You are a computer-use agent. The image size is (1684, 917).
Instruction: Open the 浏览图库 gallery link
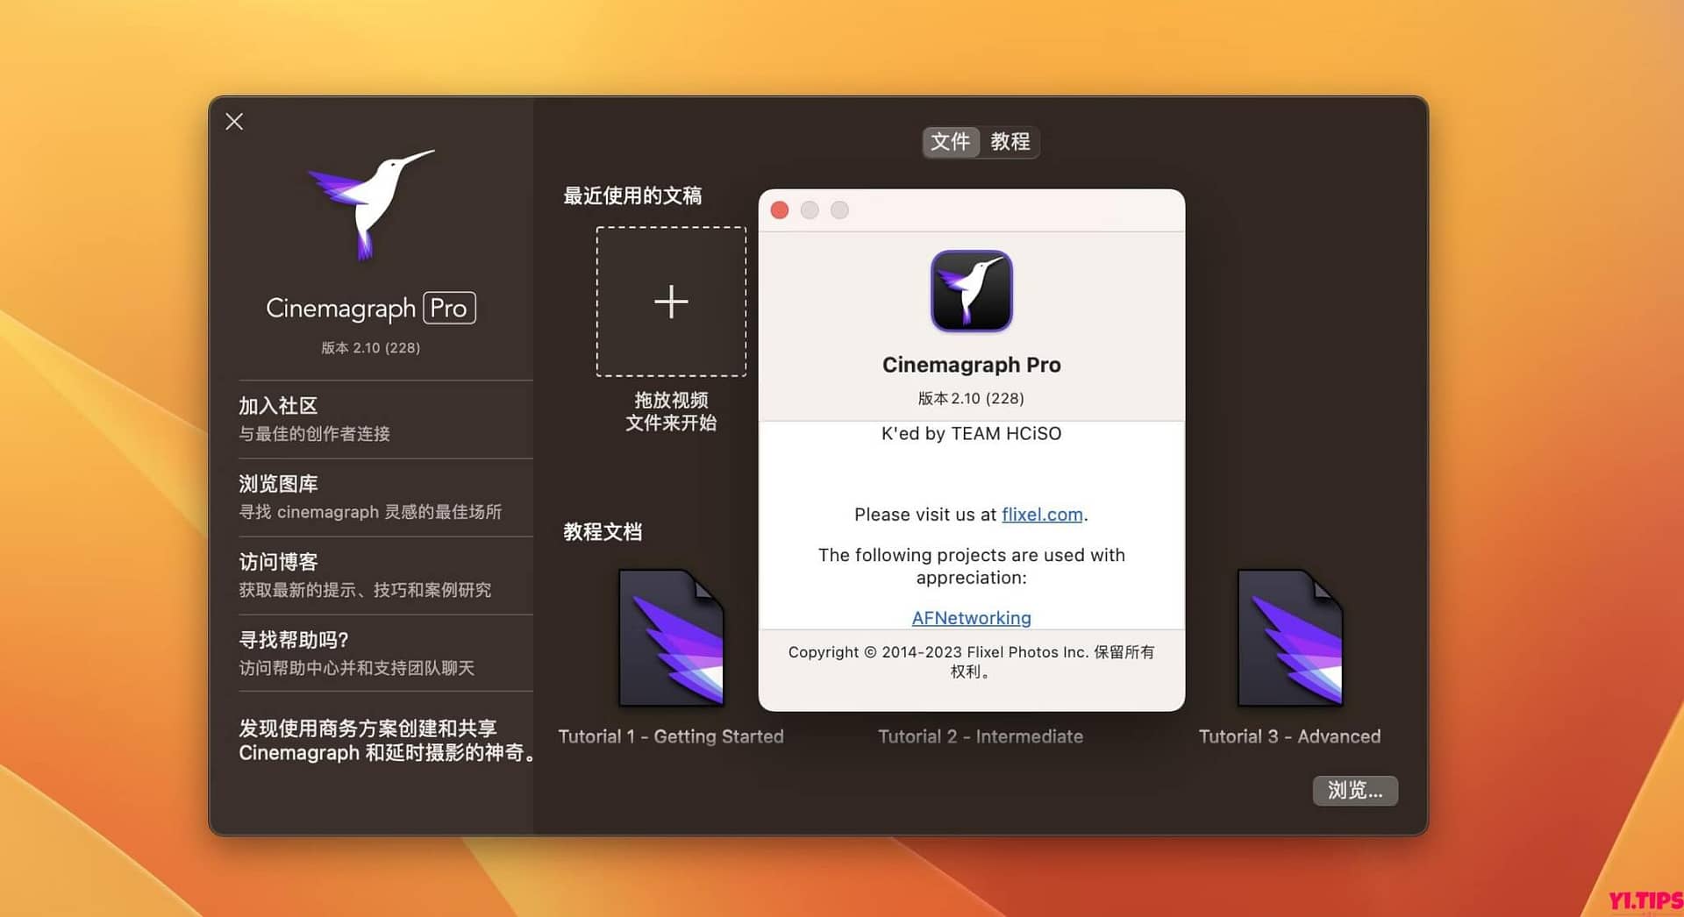coord(385,496)
